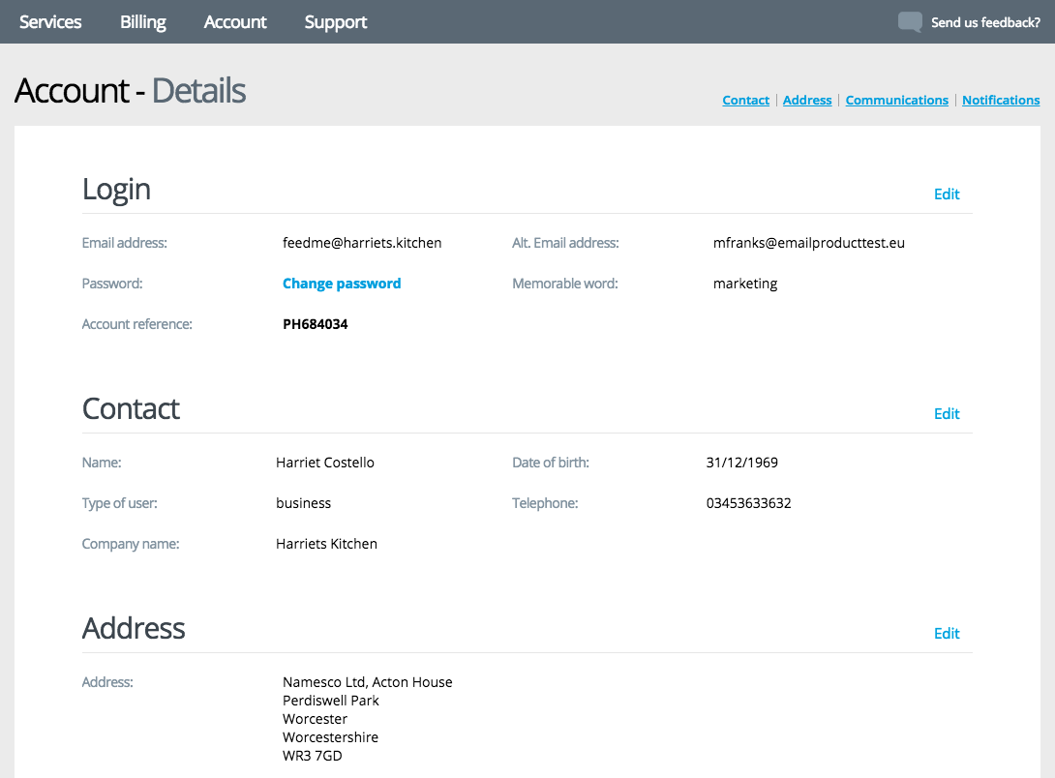This screenshot has width=1055, height=778.
Task: Click the 'Account - Details' page heading
Action: click(x=131, y=91)
